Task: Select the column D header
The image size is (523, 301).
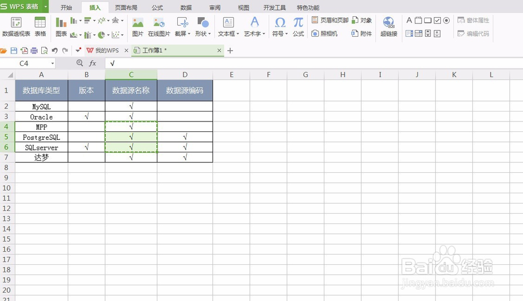Action: click(185, 75)
